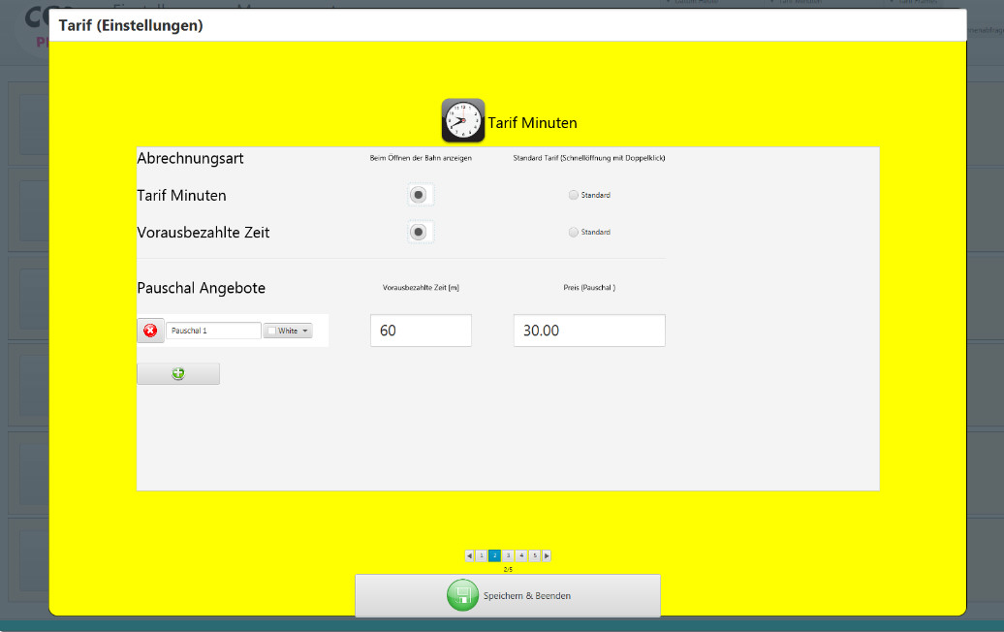Click the green floppy disk save icon
This screenshot has width=1004, height=632.
(x=462, y=595)
